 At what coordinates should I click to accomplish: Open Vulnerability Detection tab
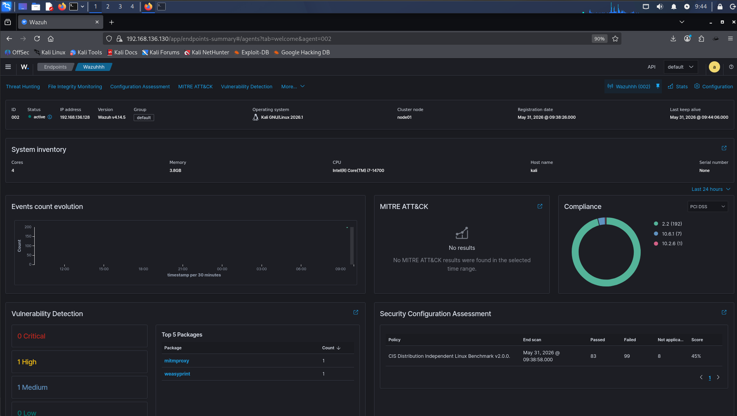coord(247,86)
